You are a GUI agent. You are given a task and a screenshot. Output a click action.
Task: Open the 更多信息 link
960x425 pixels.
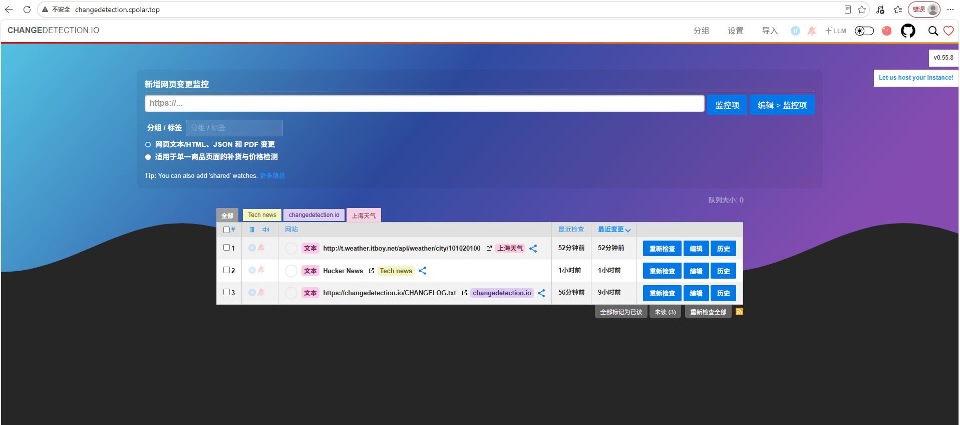pos(272,176)
